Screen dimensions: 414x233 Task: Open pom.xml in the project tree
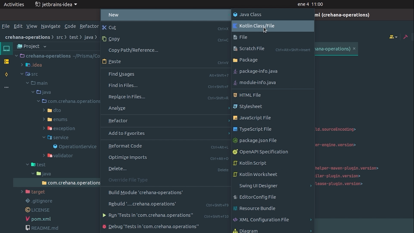click(41, 219)
